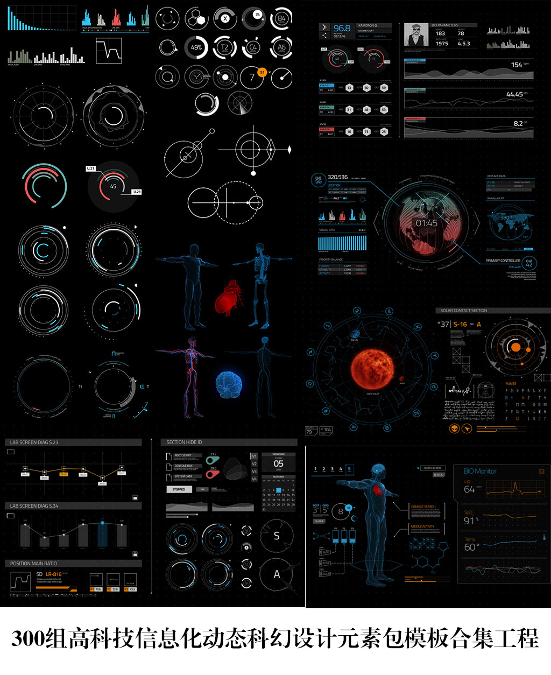551x675 pixels.
Task: Open the SOLAR CONTACT SECTION header
Action: 492,311
